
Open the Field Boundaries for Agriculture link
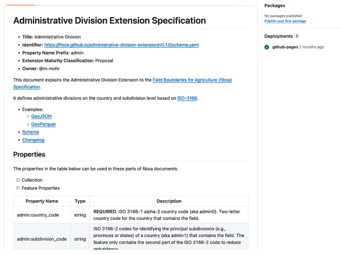pos(192,80)
